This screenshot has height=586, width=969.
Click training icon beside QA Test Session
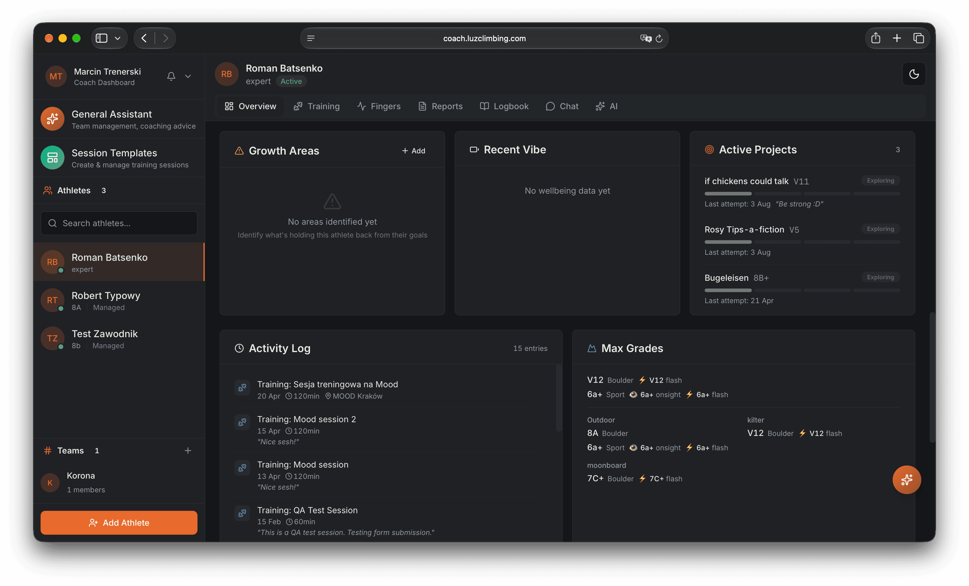tap(242, 513)
